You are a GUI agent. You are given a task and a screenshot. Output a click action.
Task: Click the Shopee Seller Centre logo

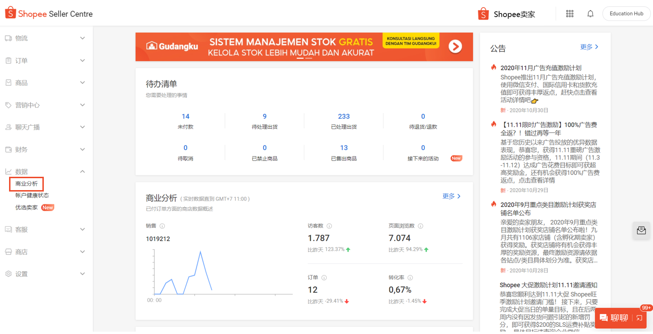(x=49, y=14)
